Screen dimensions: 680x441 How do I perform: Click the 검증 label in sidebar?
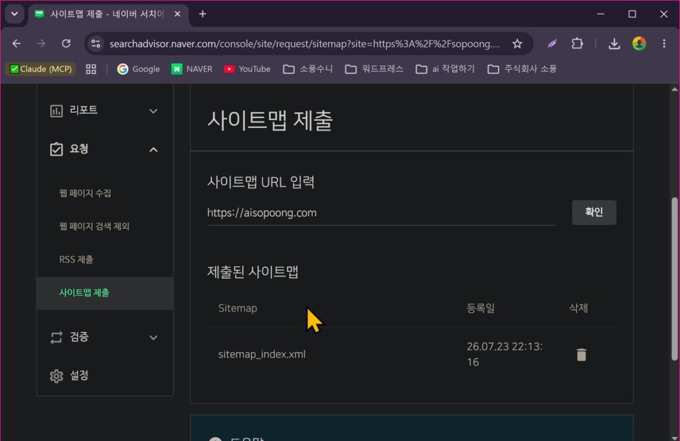coord(79,337)
